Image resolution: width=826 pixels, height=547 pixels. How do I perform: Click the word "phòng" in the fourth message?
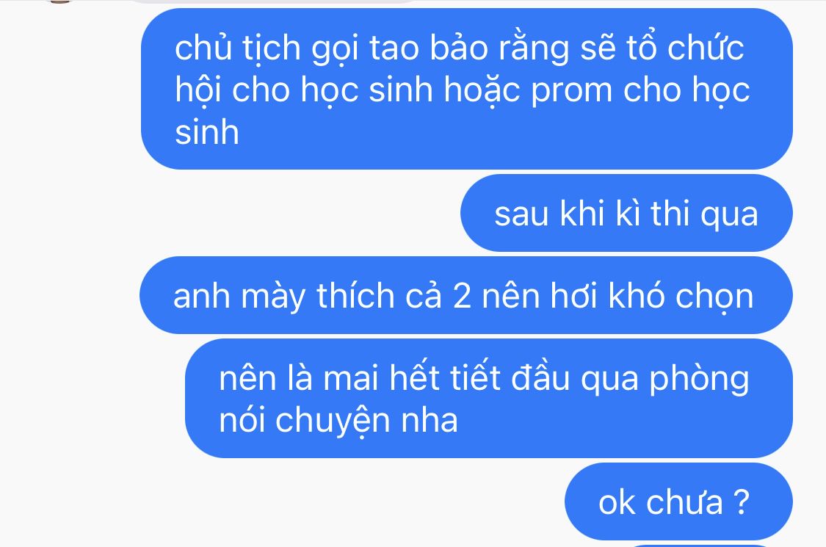tap(699, 380)
